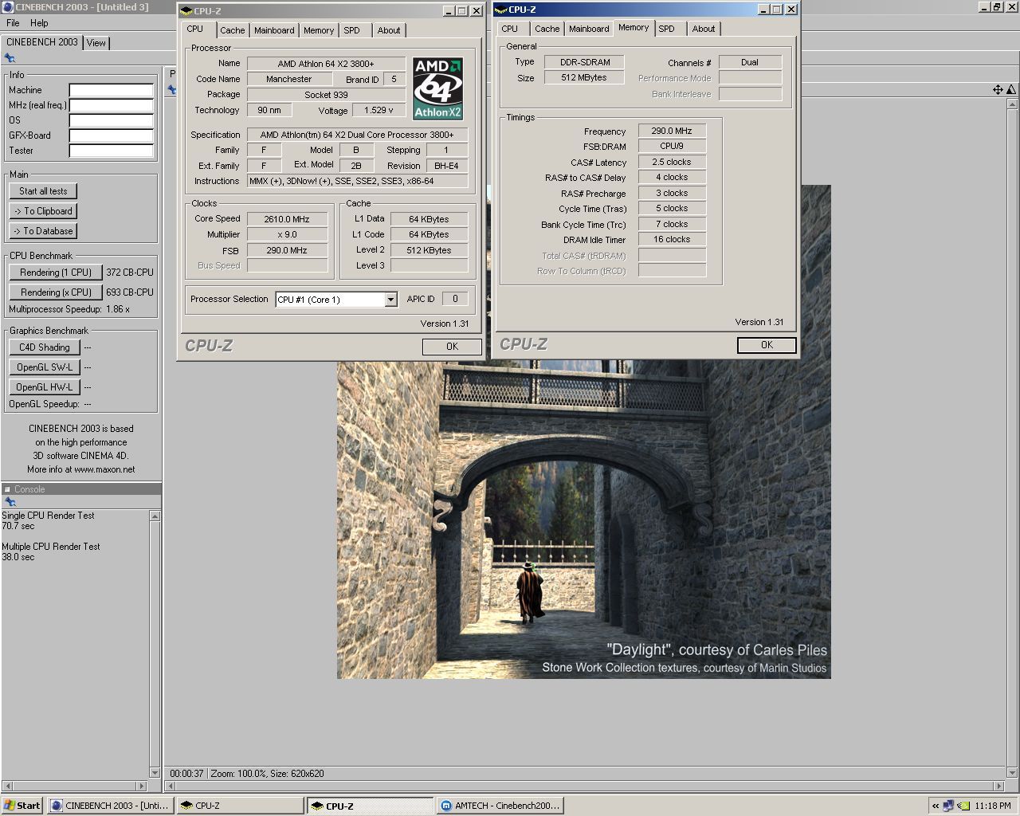Viewport: 1020px width, 816px height.
Task: Click OK in right CPU-Z Memory window
Action: (x=767, y=345)
